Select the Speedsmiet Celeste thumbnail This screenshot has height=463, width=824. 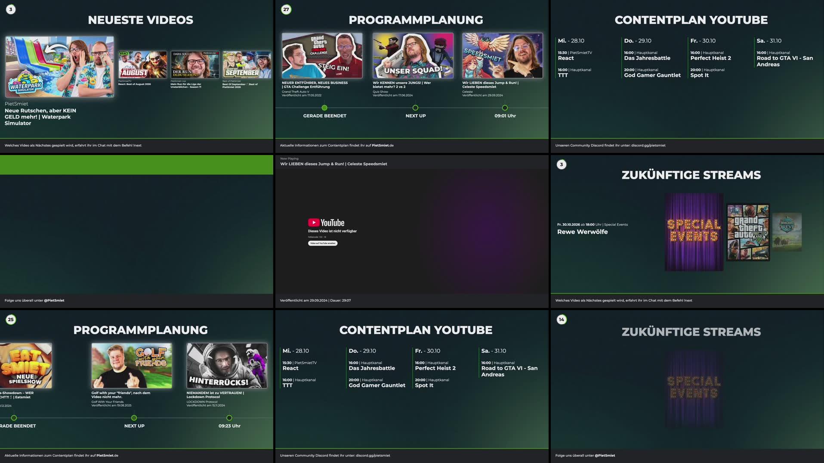point(503,56)
